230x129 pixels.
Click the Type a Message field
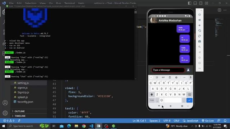(168, 70)
